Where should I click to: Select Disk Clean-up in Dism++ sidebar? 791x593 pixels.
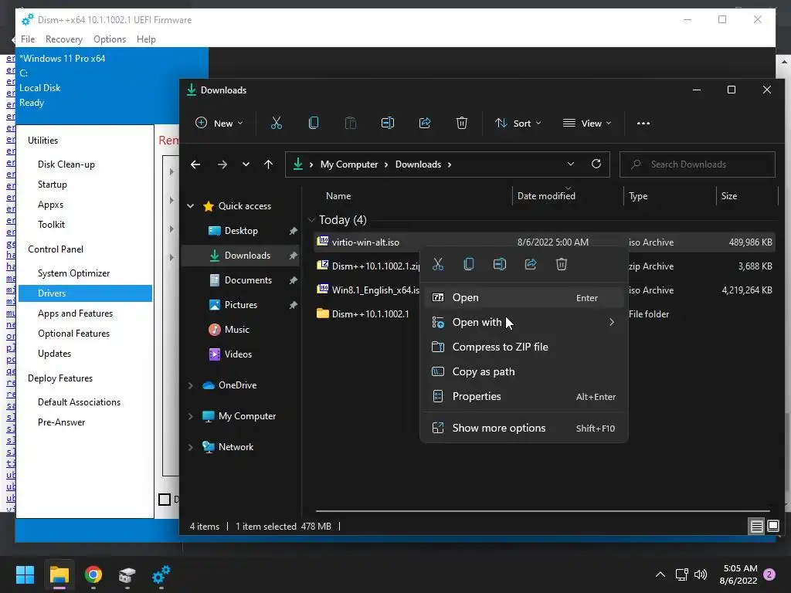click(66, 164)
